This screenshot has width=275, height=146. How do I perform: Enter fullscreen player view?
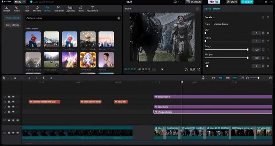click(199, 70)
